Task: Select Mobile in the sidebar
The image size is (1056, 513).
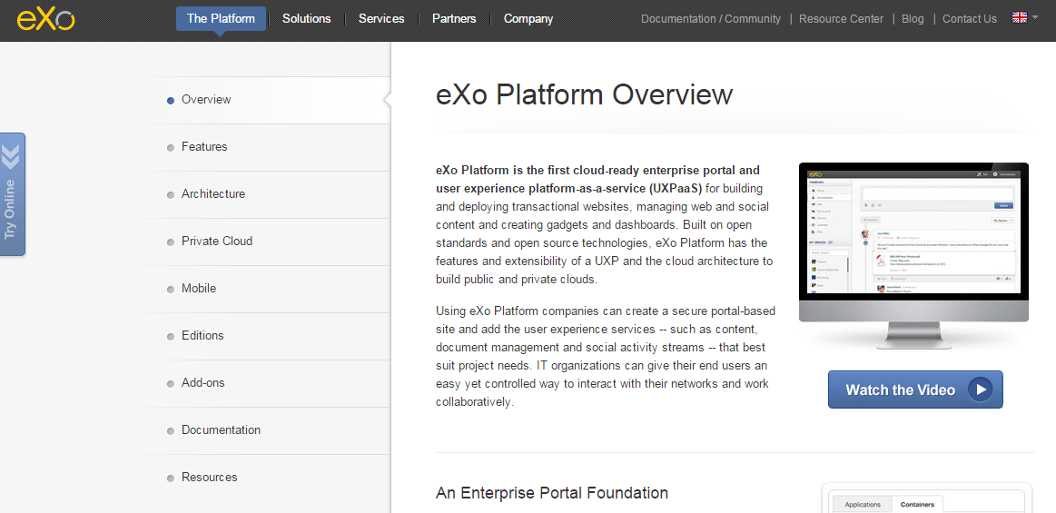Action: pos(265,288)
